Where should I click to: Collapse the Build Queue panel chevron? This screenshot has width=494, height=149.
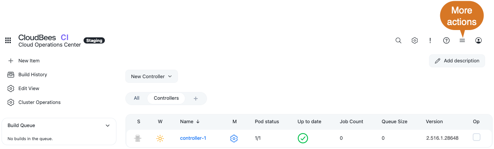(108, 126)
